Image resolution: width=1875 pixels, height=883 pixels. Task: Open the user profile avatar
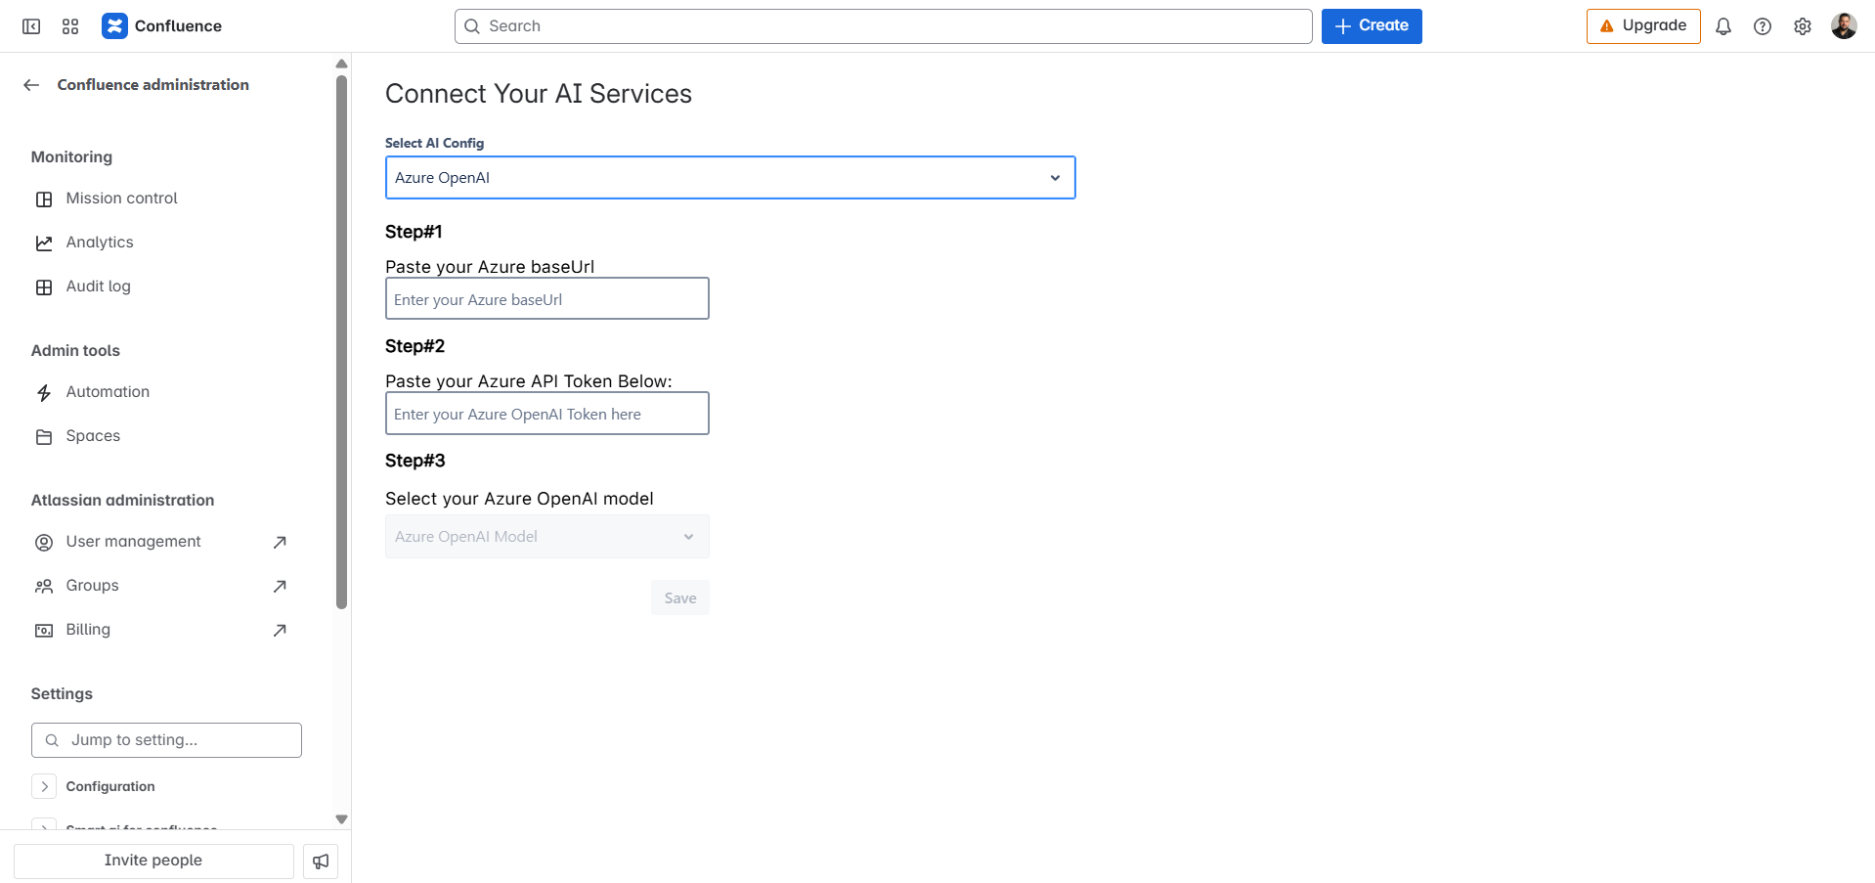1843,26
